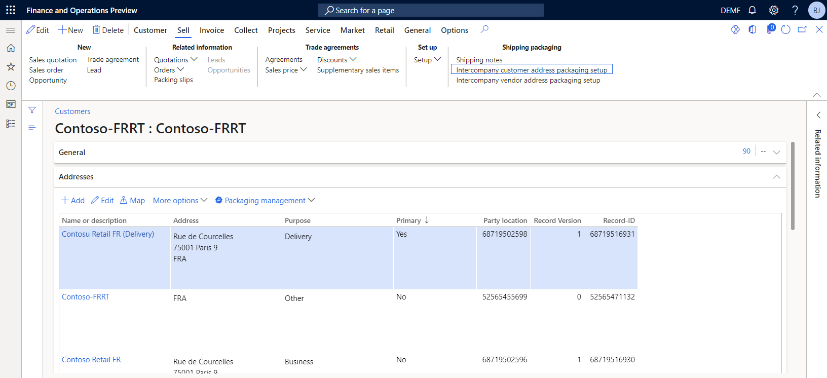827x378 pixels.
Task: Switch to the Invoice tab
Action: tap(212, 30)
